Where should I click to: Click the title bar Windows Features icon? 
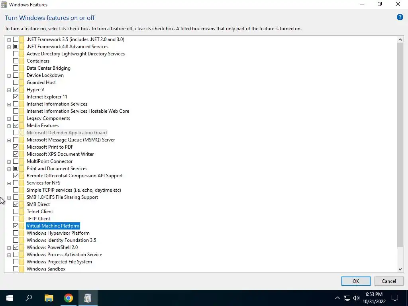coord(4,4)
